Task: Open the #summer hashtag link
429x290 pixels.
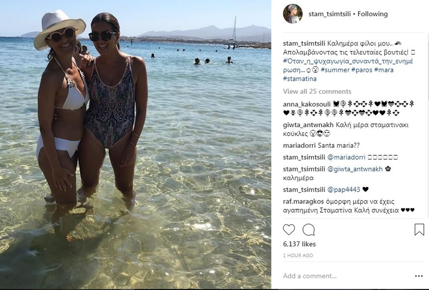Action: click(x=335, y=70)
